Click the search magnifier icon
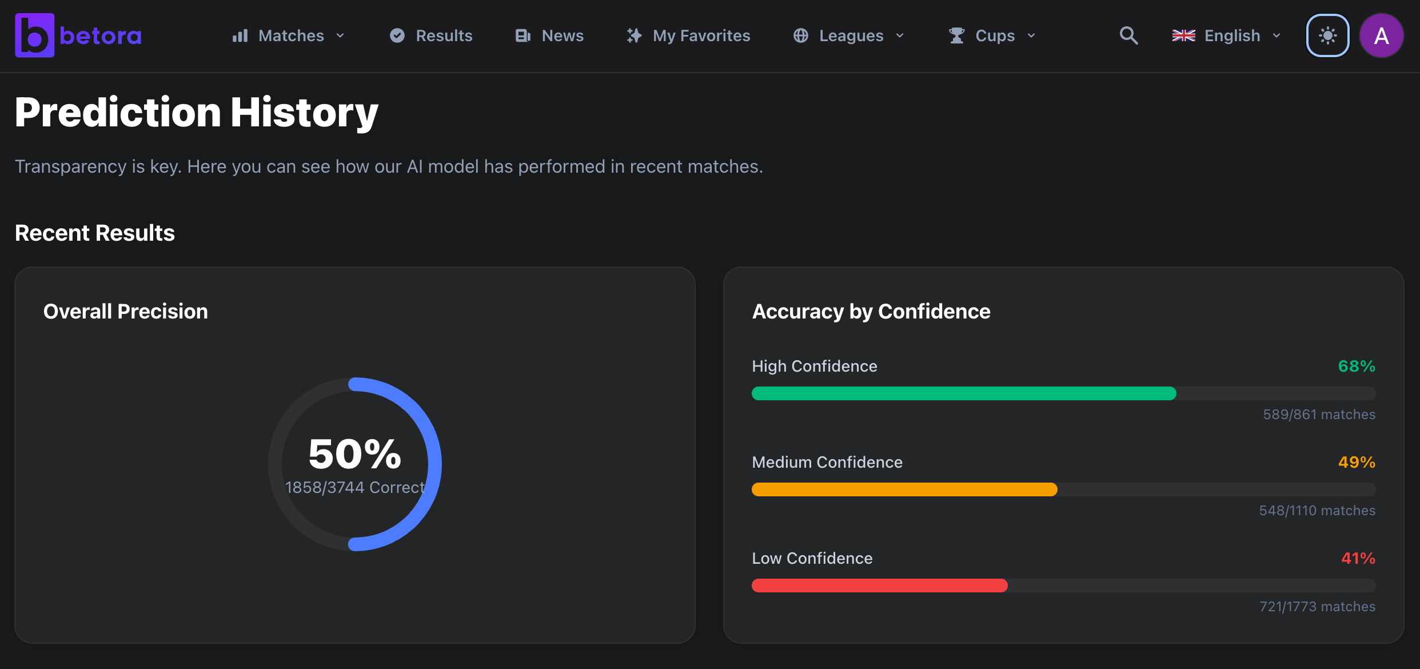Image resolution: width=1420 pixels, height=669 pixels. (1128, 35)
